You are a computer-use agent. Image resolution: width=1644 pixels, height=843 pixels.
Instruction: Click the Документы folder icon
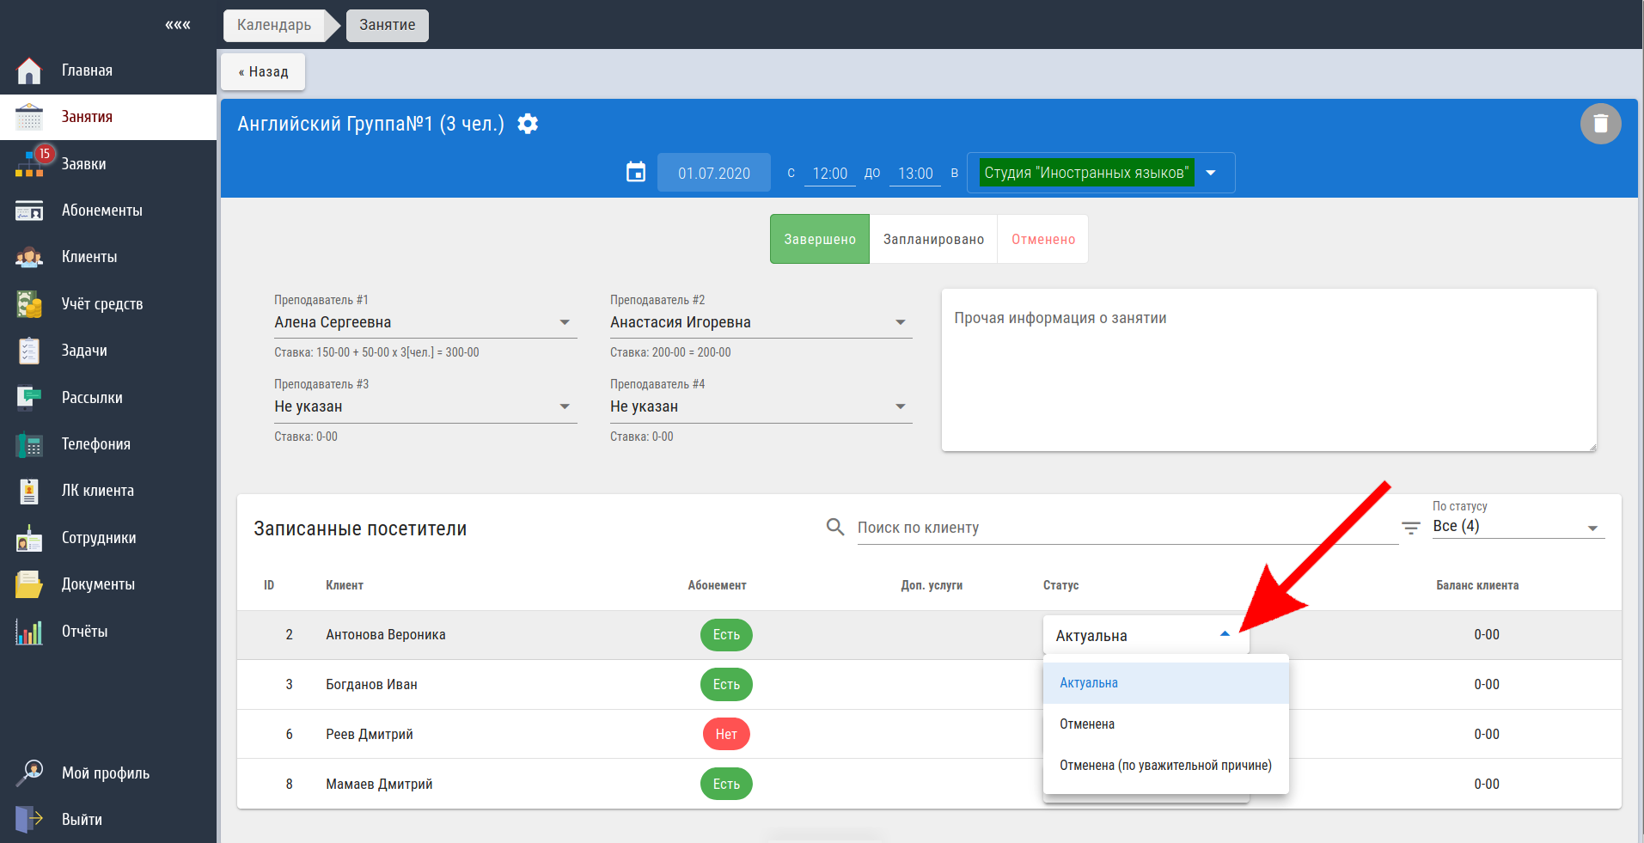(x=29, y=584)
